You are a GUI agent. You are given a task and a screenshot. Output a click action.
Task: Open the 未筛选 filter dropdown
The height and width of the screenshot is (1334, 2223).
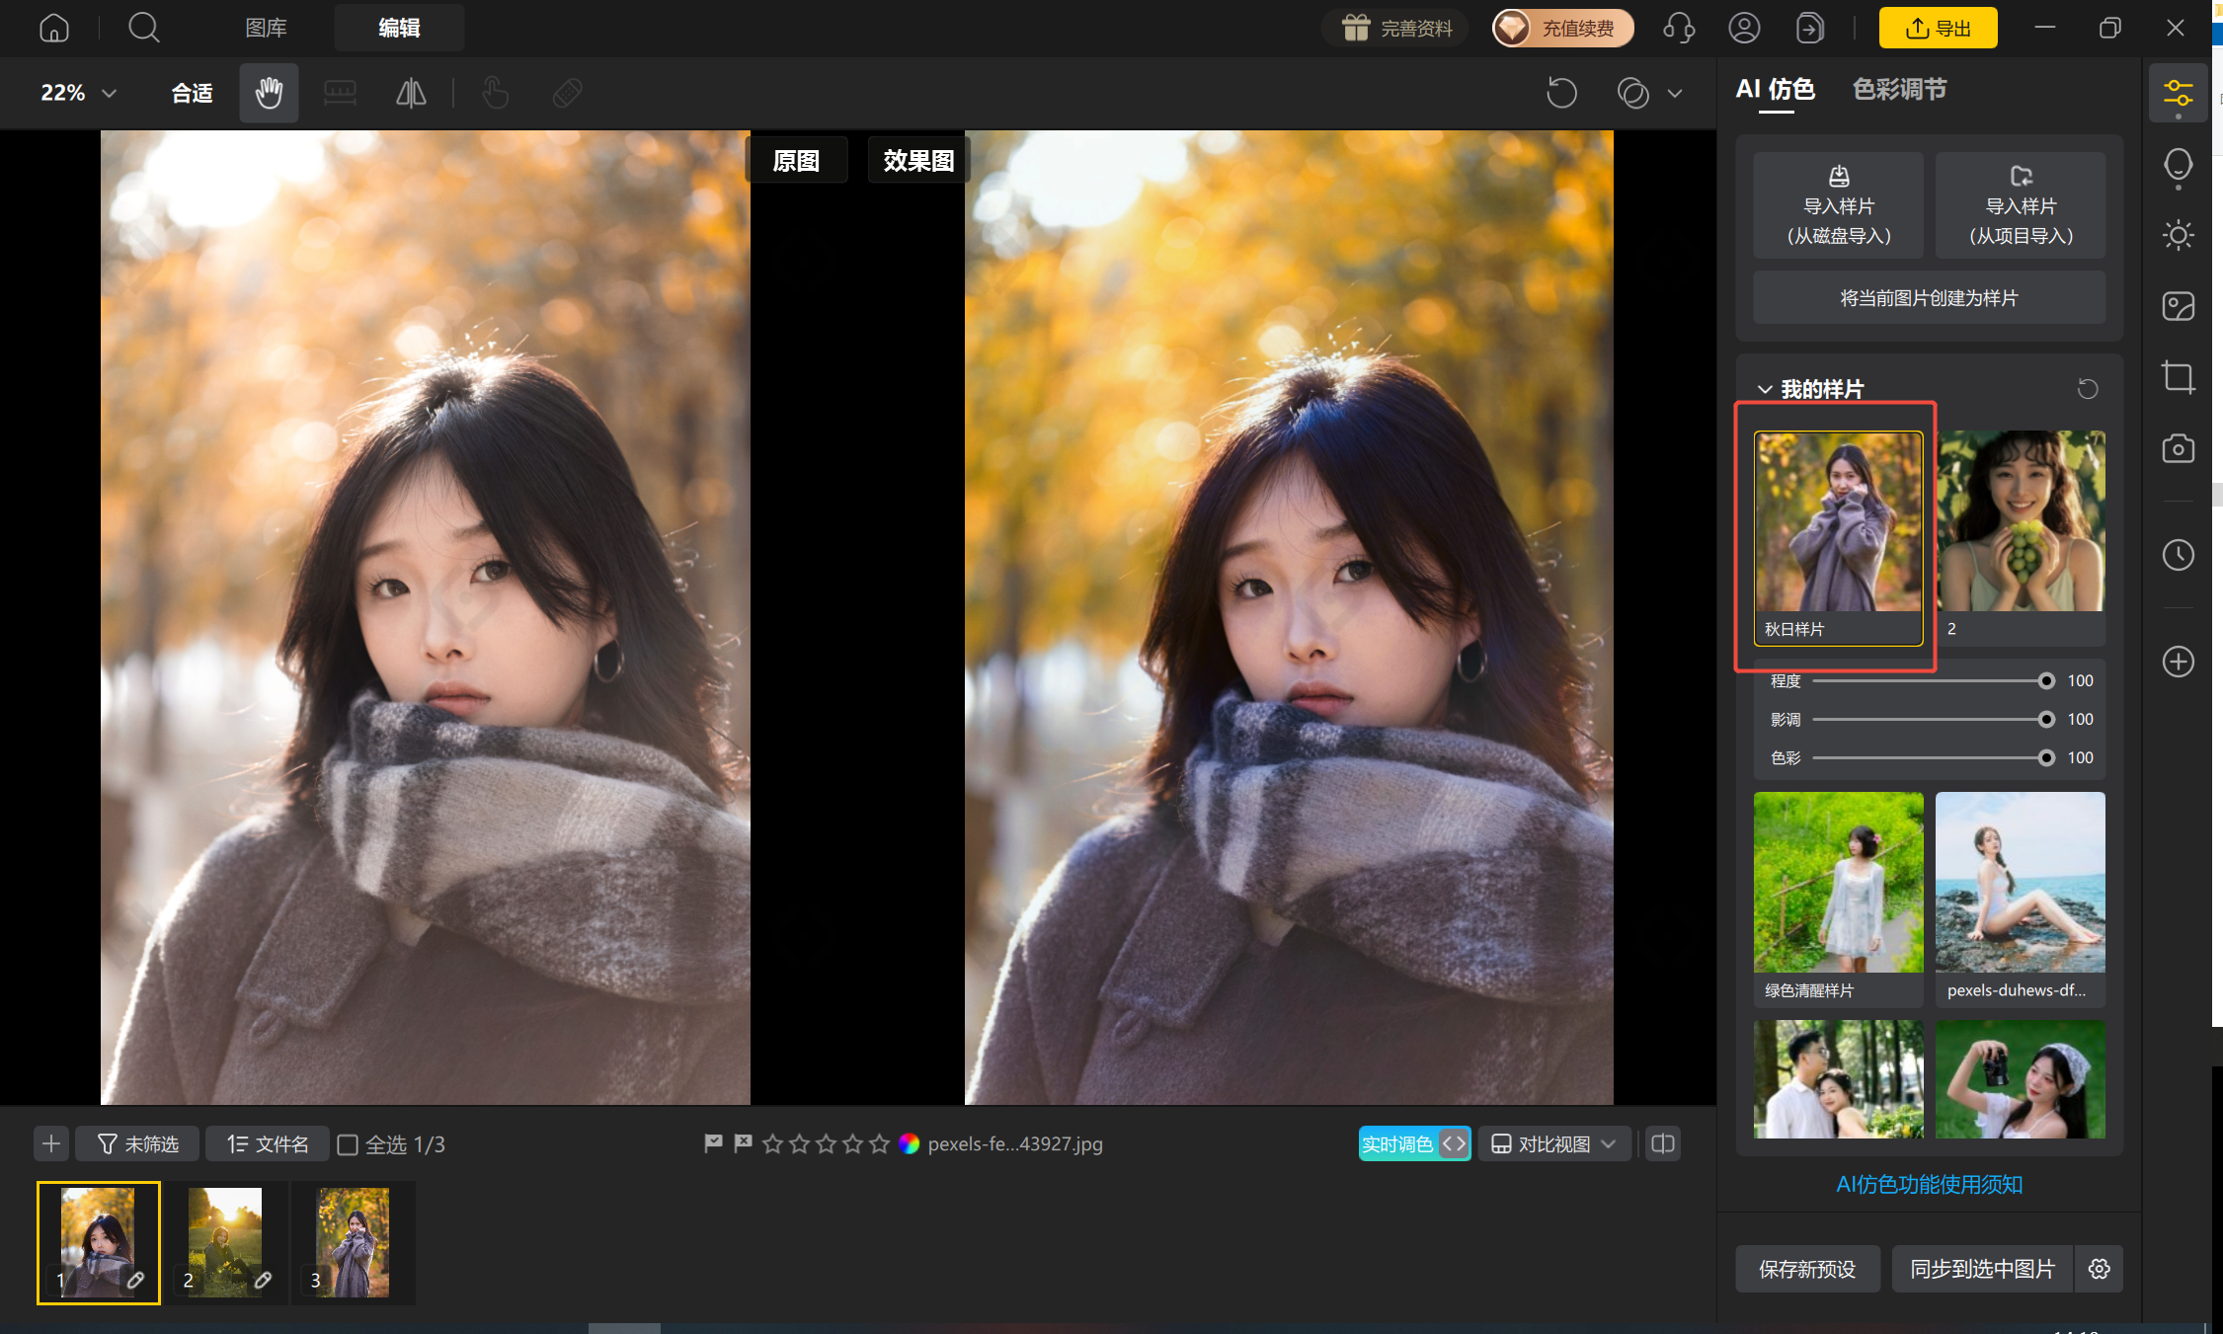(137, 1143)
